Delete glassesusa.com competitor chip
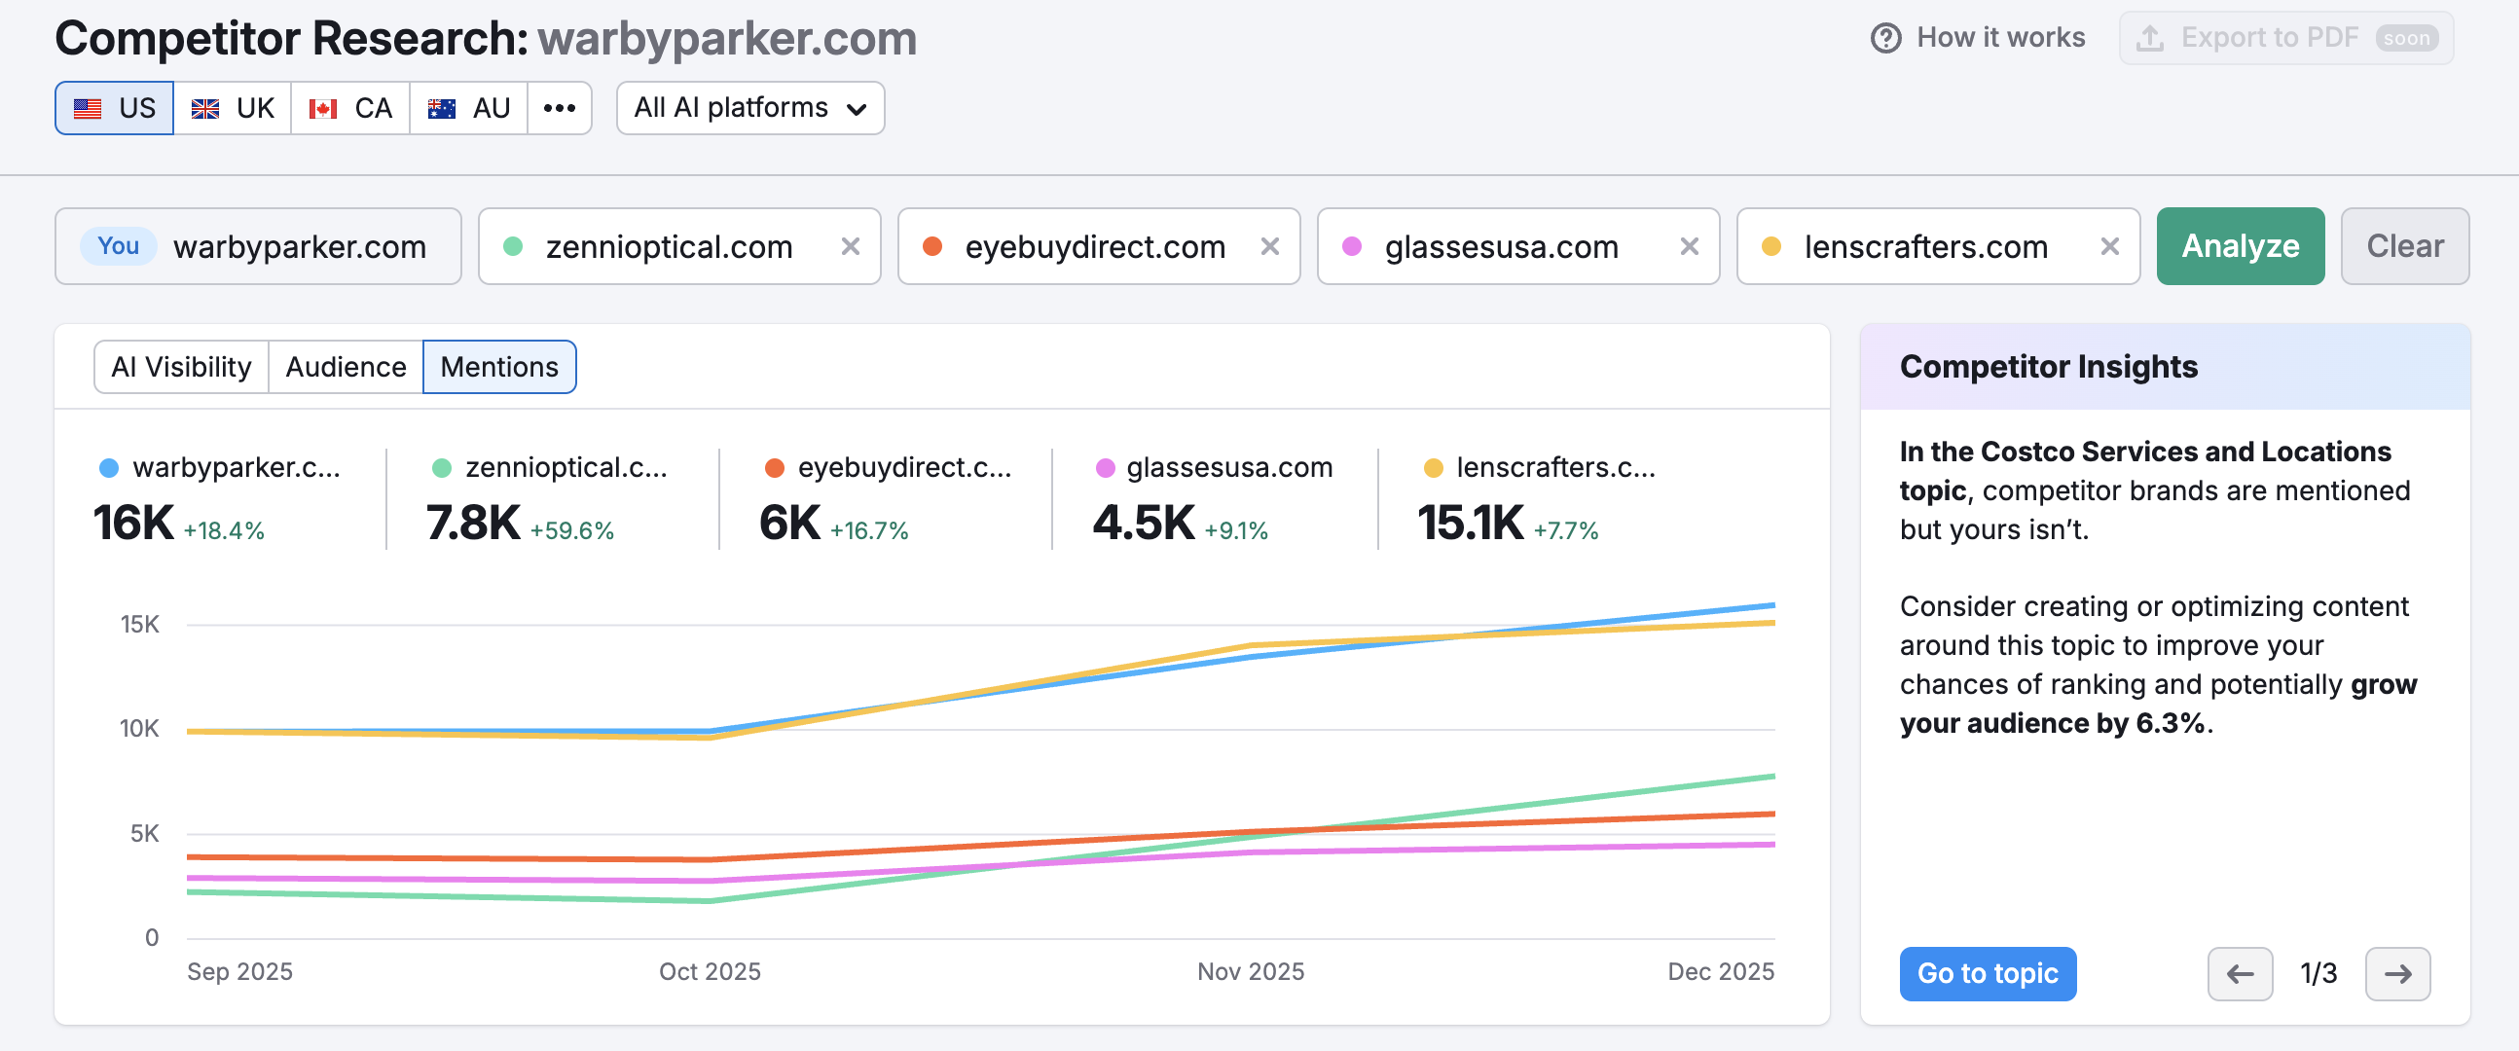Screen dimensions: 2519x1051 1689,246
